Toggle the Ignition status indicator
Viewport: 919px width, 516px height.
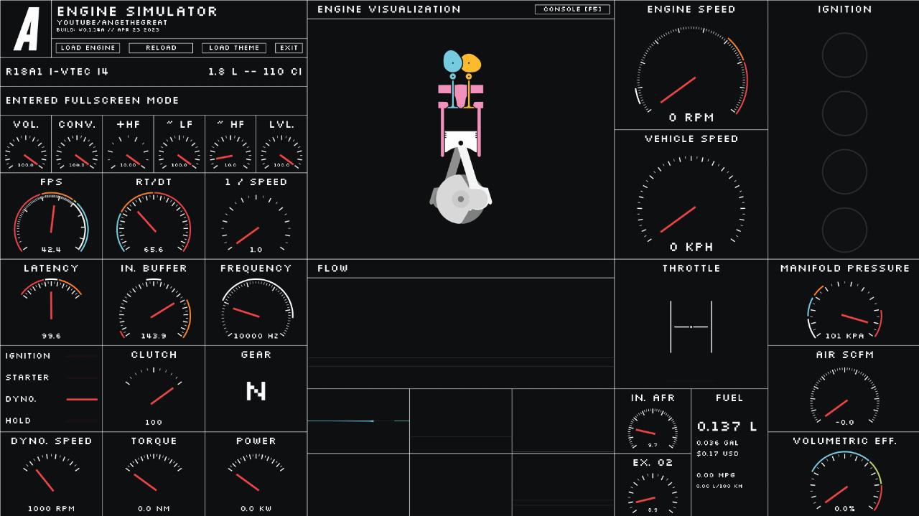[81, 356]
